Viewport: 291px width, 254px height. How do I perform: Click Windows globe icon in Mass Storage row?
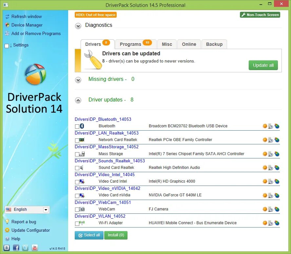pyautogui.click(x=277, y=154)
